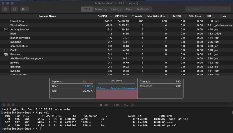Select the Preview process name

pos(15,54)
